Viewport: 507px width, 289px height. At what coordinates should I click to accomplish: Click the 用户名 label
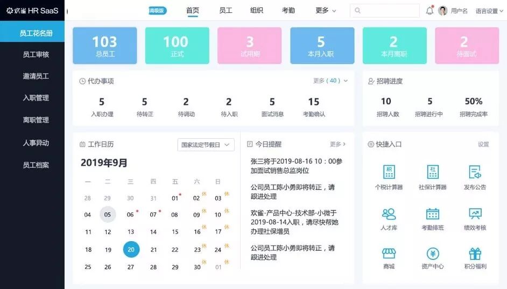(x=459, y=11)
